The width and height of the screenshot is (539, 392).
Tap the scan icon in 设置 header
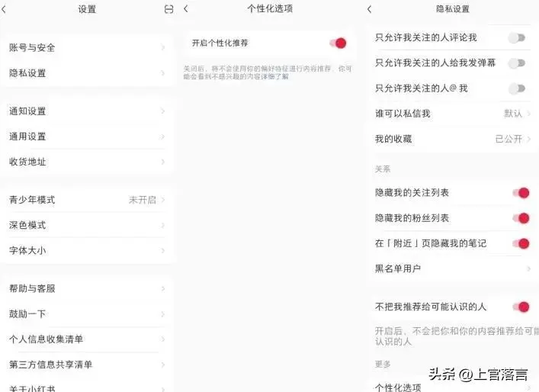(168, 9)
